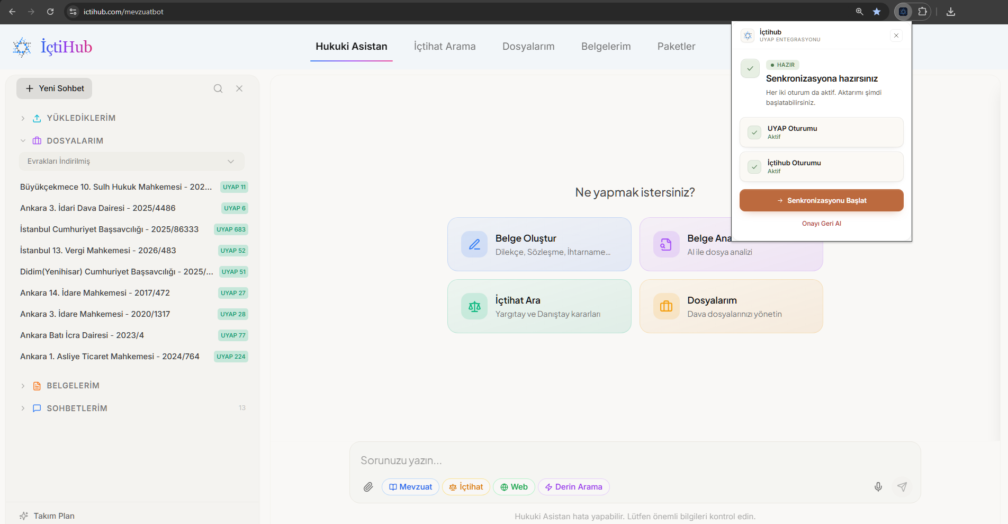Open the Evrakları İndirilmiş dropdown

pos(132,162)
